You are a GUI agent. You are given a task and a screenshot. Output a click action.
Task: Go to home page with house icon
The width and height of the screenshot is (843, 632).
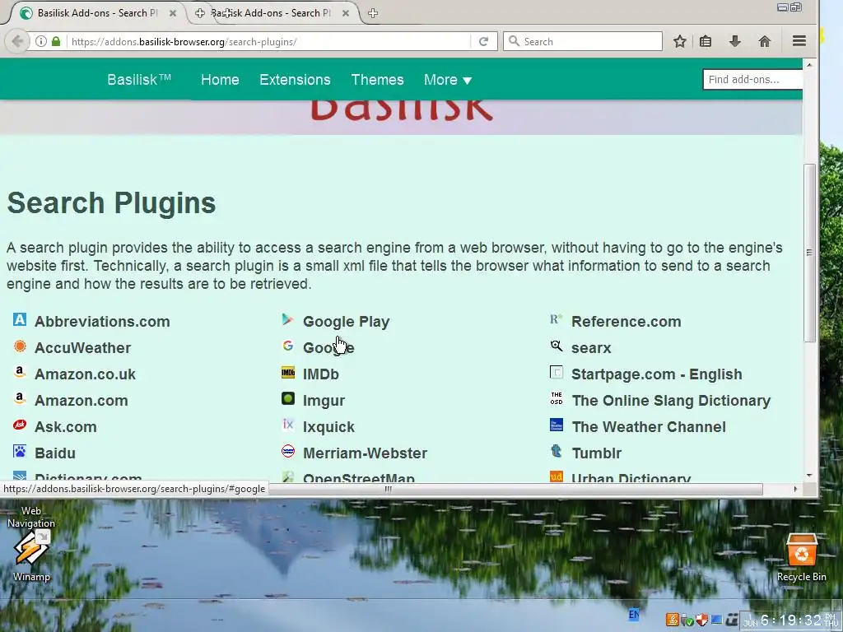[765, 41]
